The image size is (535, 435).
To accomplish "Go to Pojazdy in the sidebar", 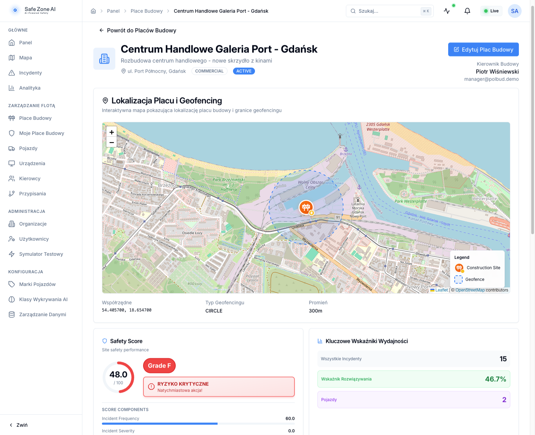I will pos(28,148).
